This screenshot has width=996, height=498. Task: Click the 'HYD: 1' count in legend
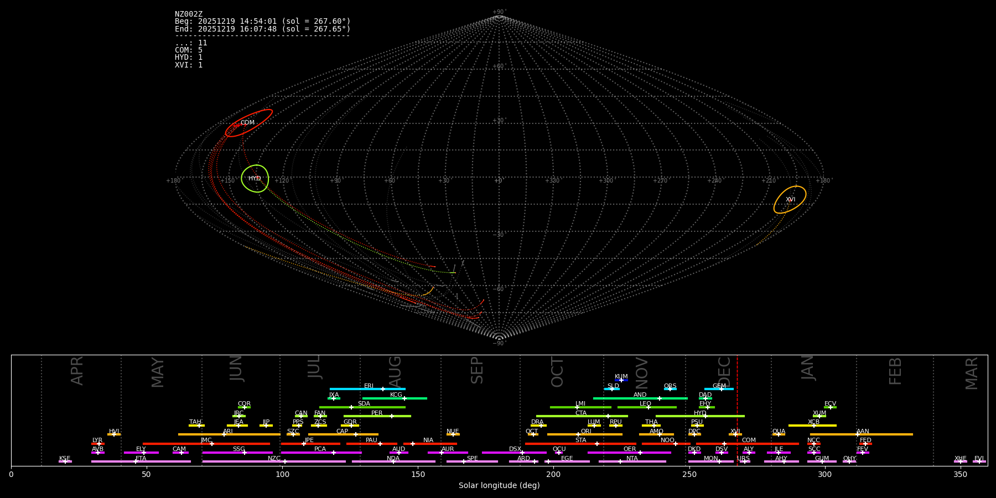pyautogui.click(x=189, y=57)
